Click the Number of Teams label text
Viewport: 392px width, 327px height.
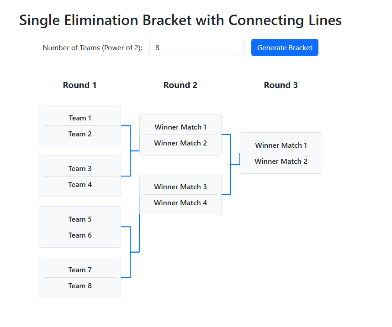tap(92, 48)
